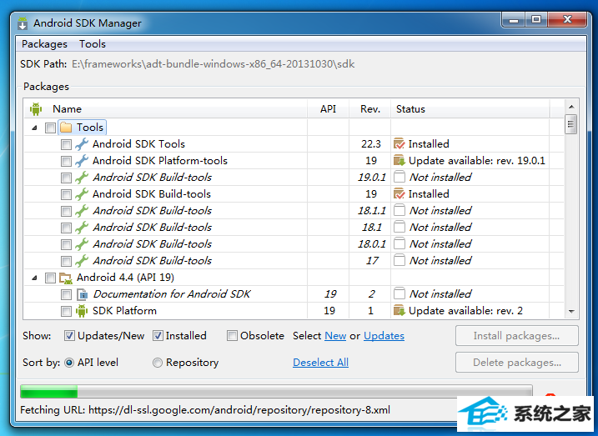Click wrench icon of Build-tools rev 17
The image size is (598, 436).
pyautogui.click(x=82, y=261)
